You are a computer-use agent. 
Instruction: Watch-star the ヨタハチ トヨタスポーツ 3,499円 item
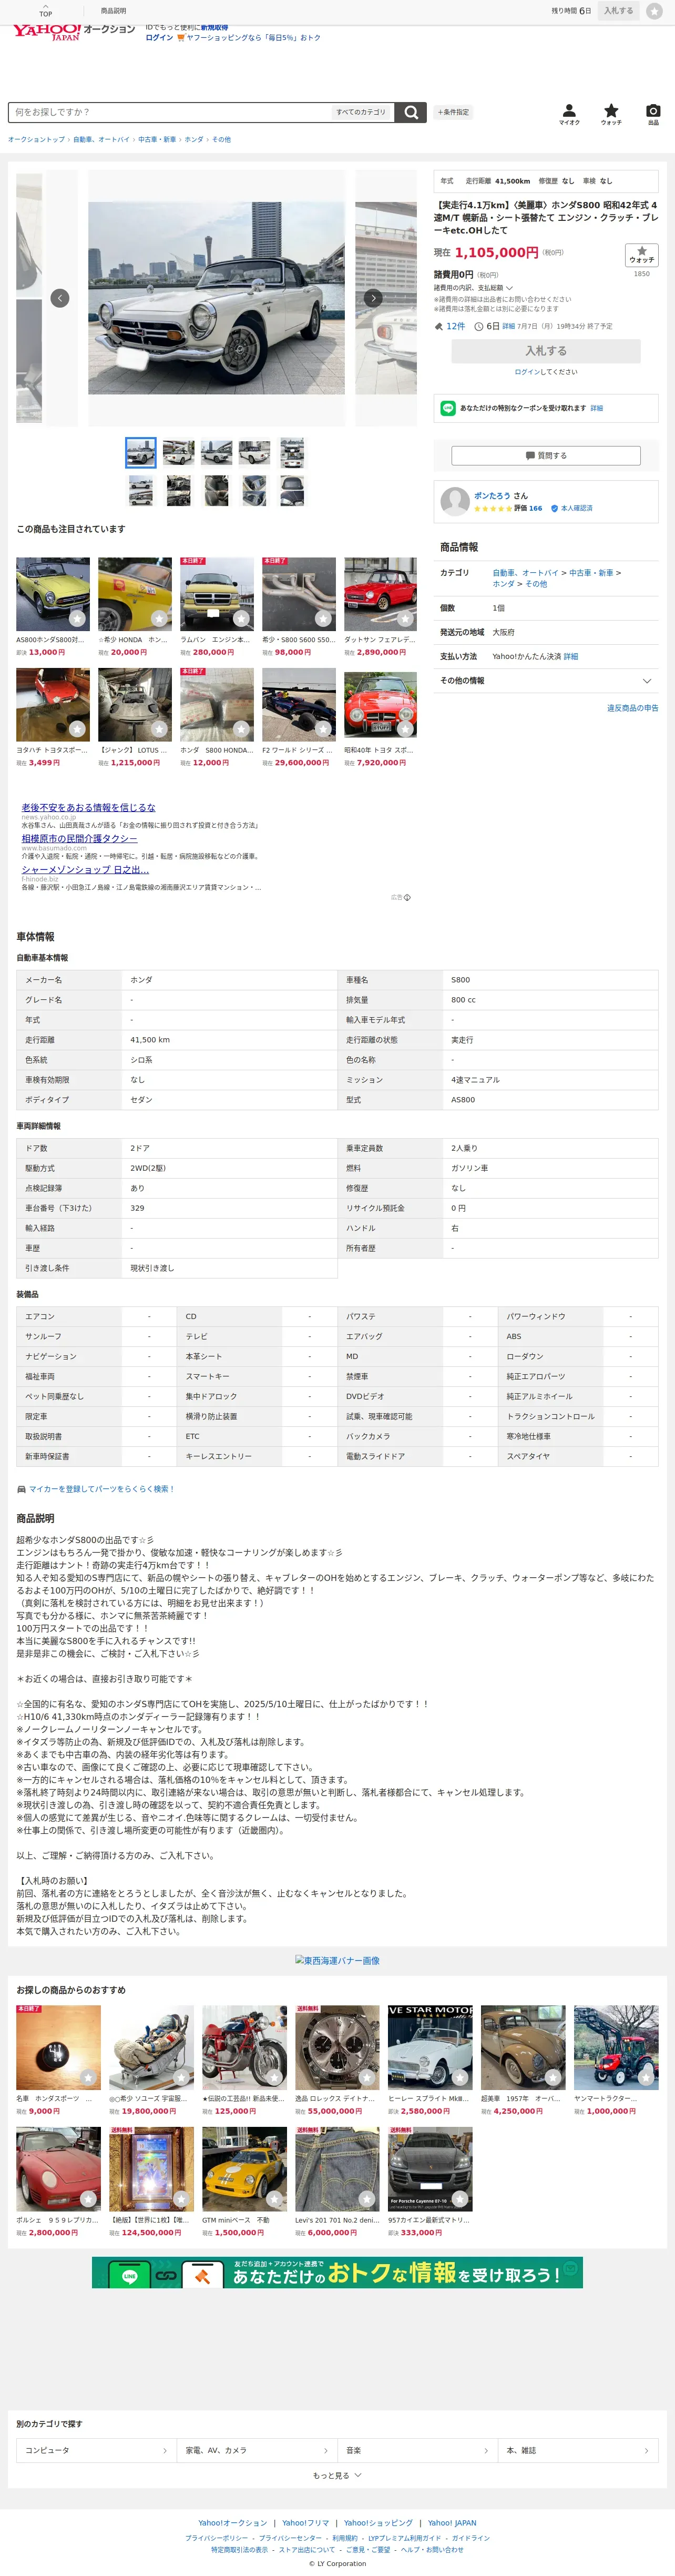pos(77,729)
